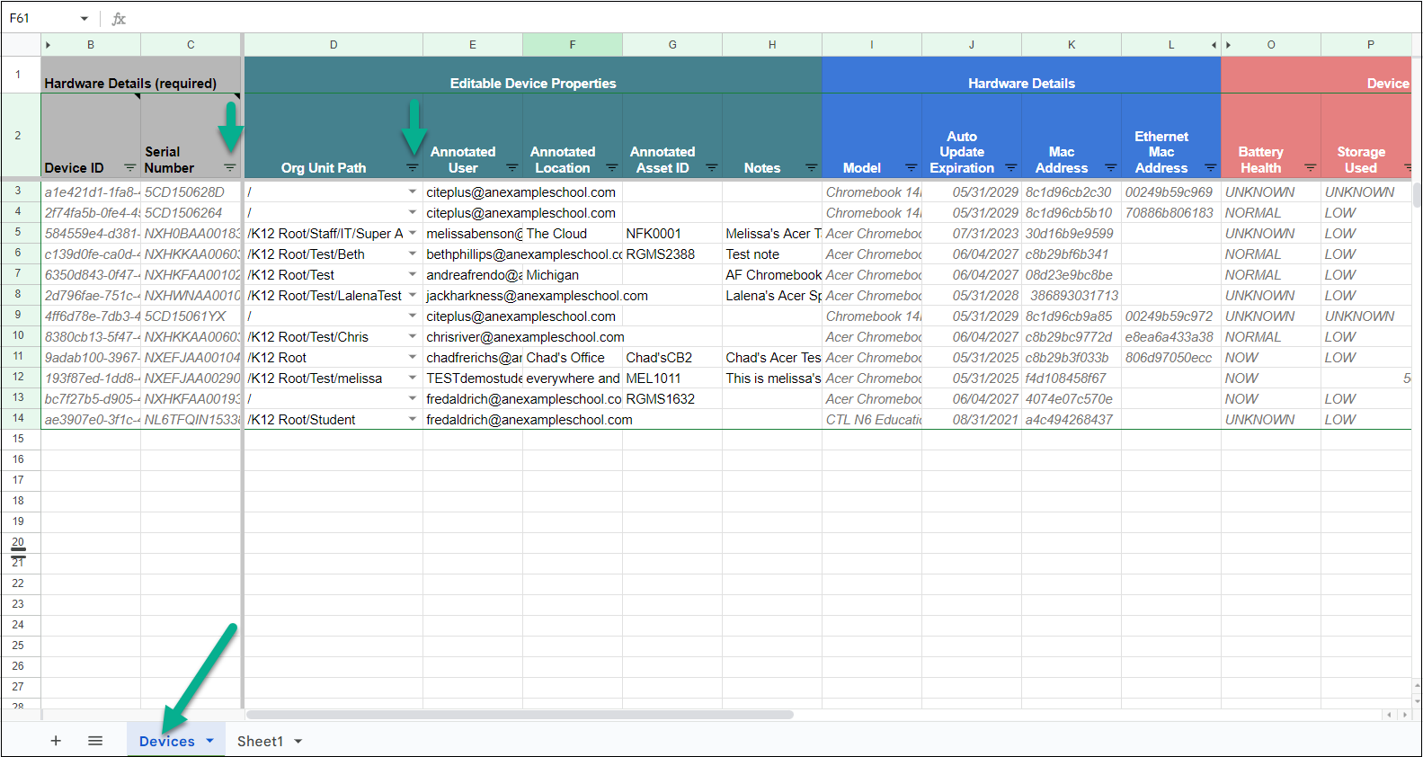
Task: Open Name box dropdown arrow
Action: pos(84,18)
